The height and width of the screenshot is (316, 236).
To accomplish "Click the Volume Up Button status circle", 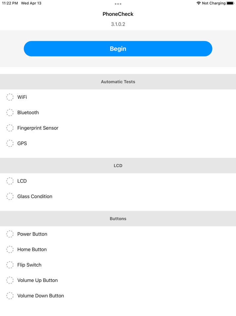I will point(10,280).
